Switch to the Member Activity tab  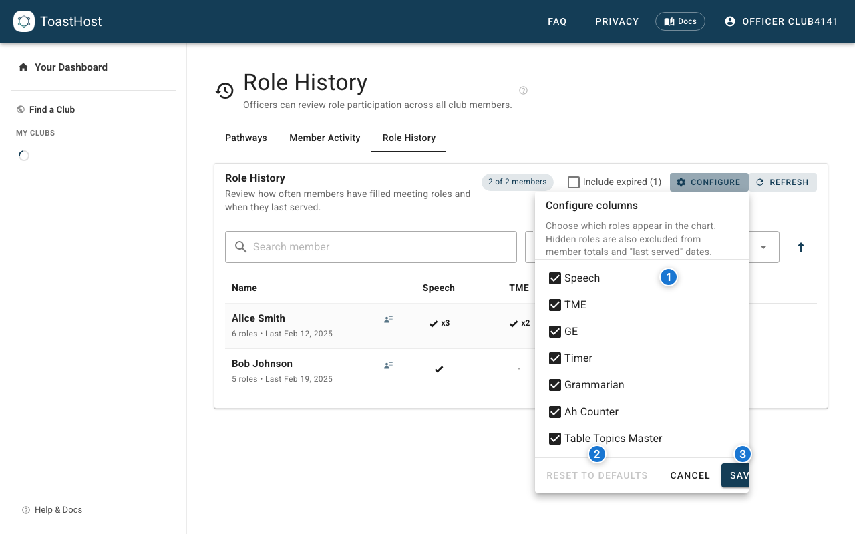[x=325, y=138]
